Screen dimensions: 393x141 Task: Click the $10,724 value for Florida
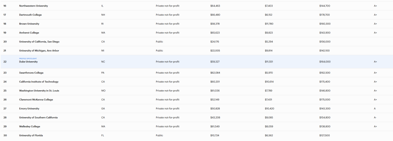click(x=215, y=136)
